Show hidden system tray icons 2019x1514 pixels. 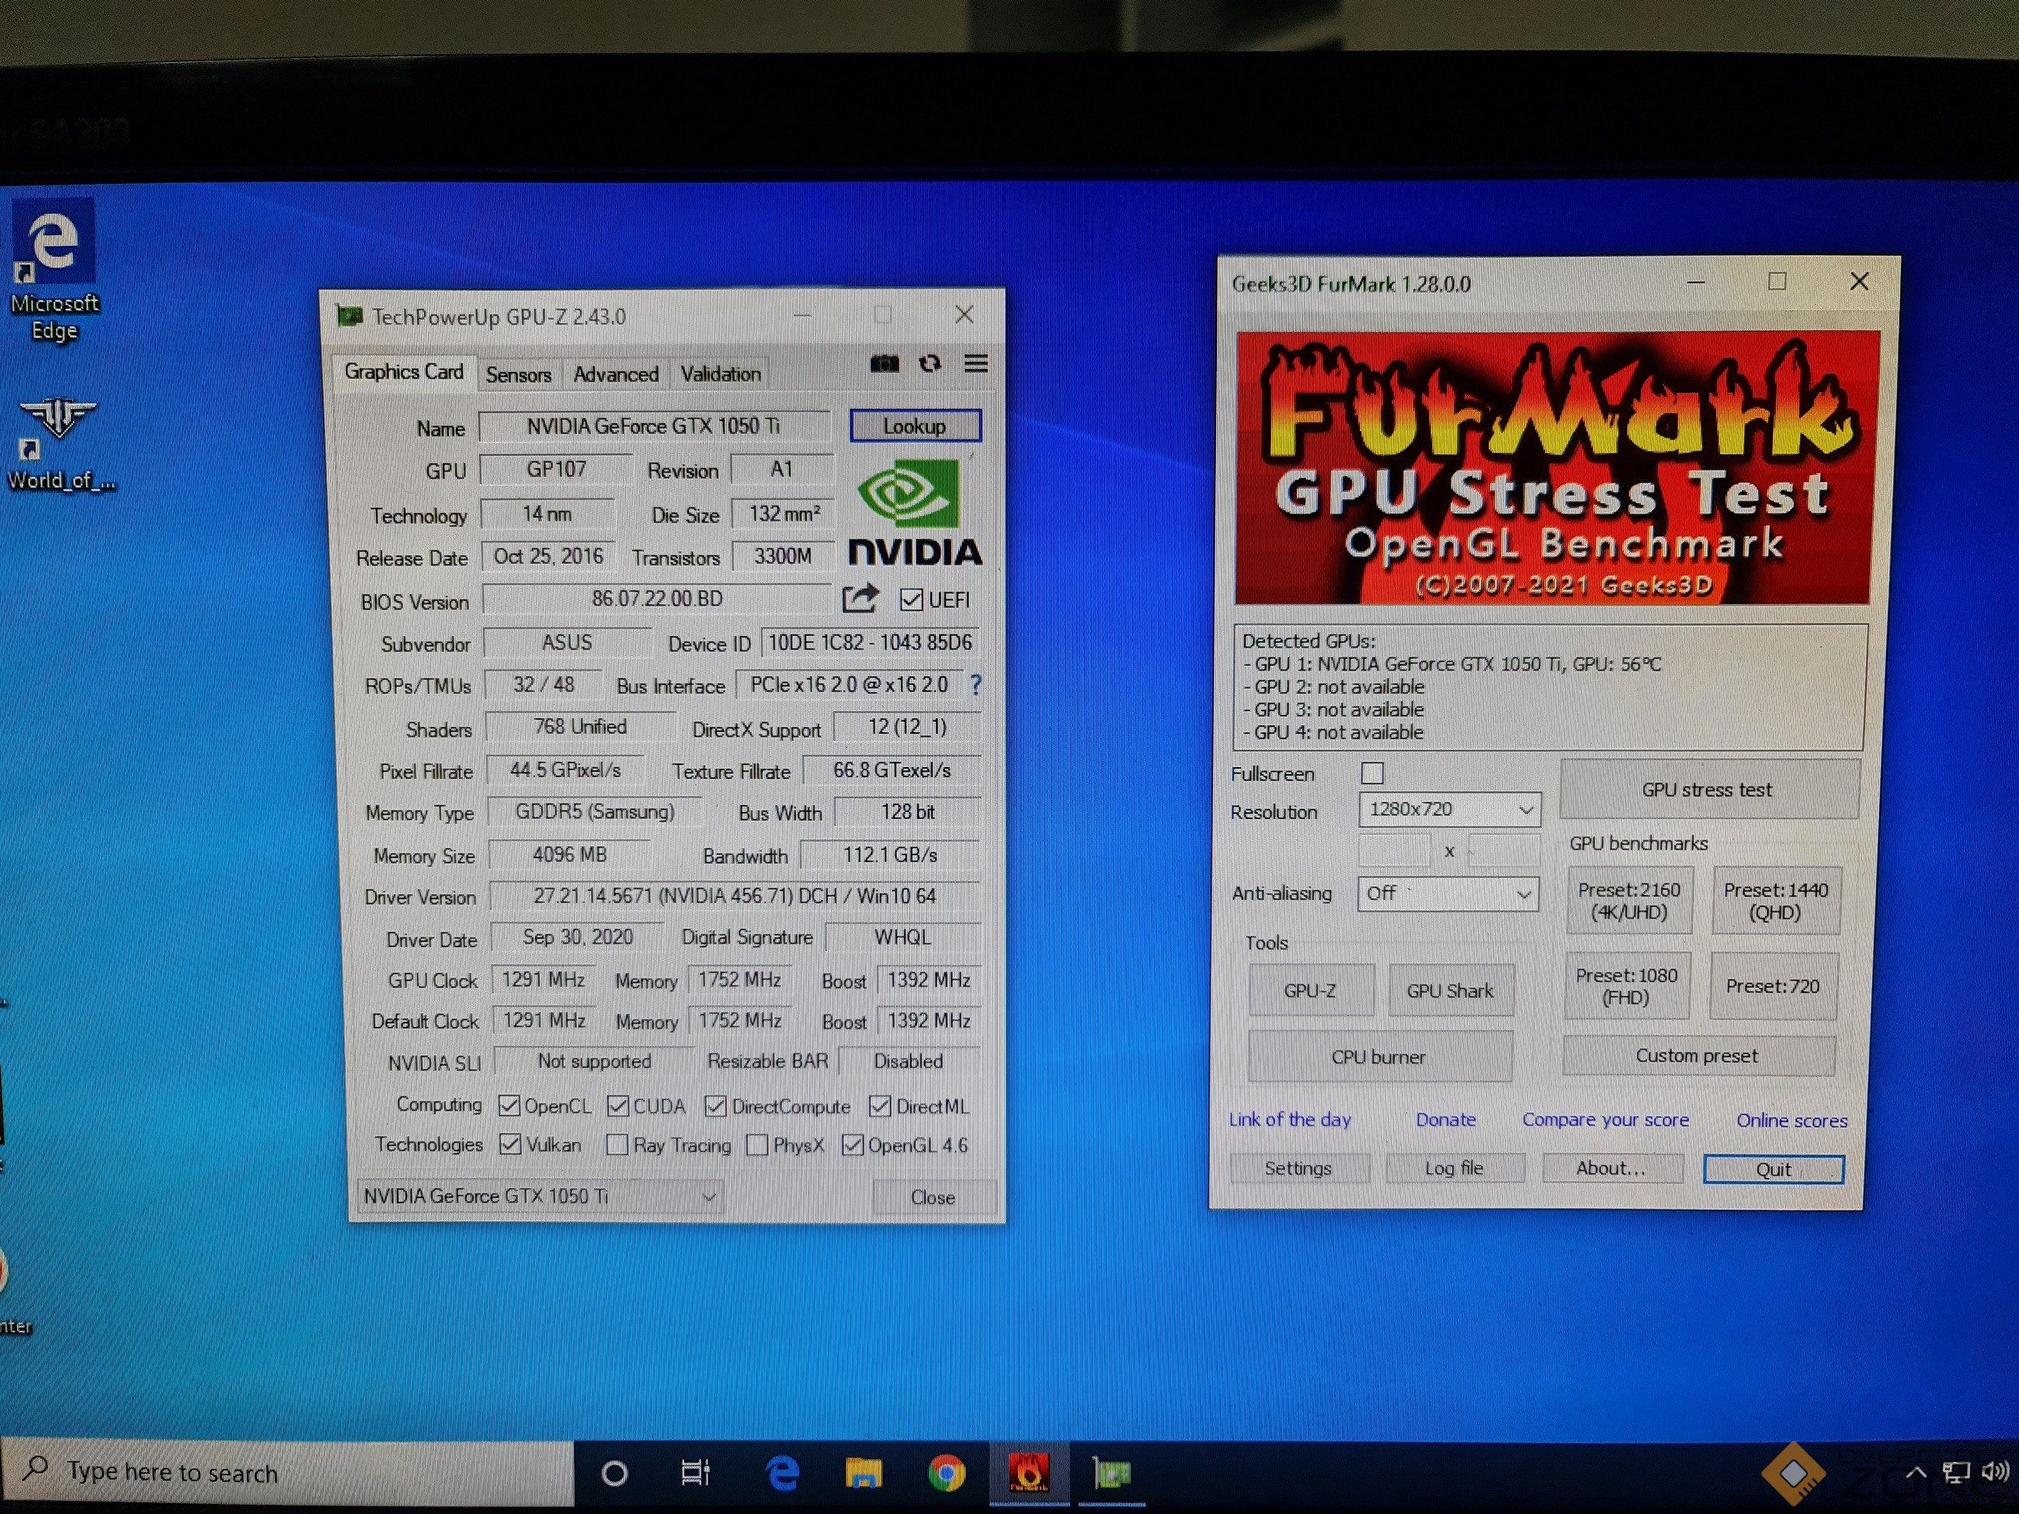[x=1916, y=1472]
